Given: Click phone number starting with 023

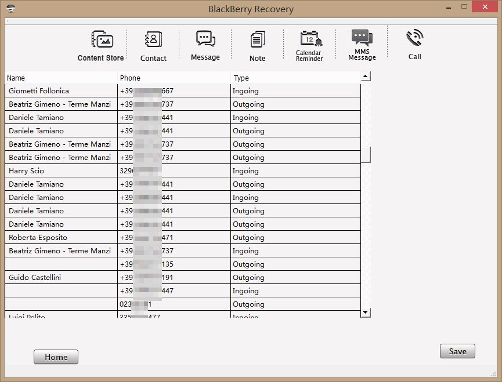Looking at the screenshot, I should pos(135,304).
